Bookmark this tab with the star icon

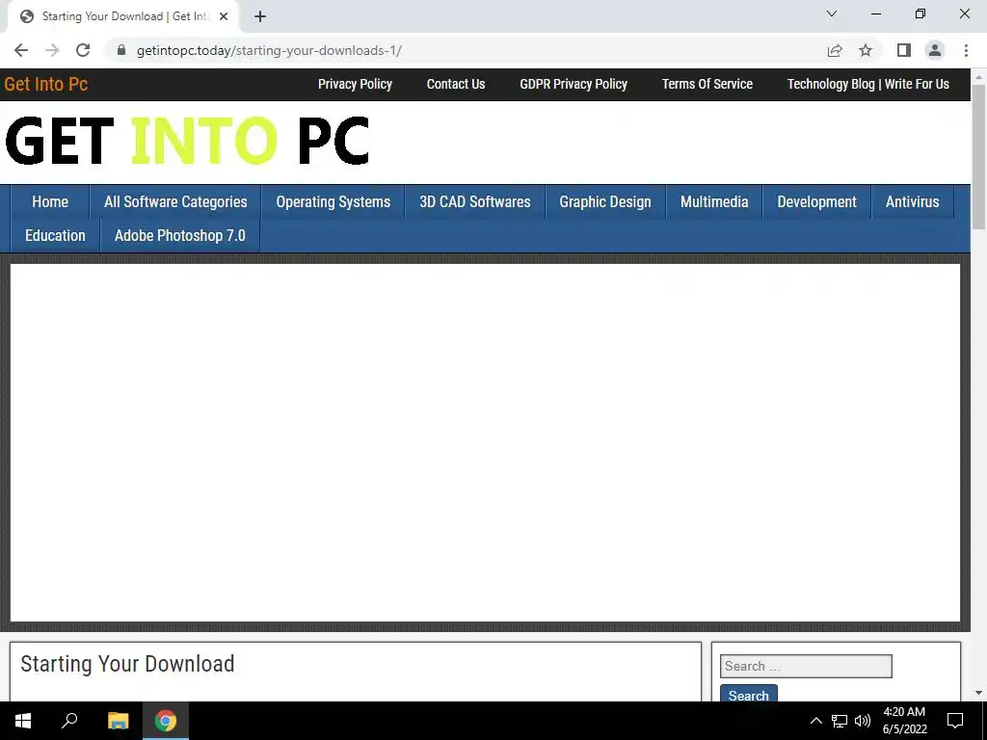coord(866,50)
